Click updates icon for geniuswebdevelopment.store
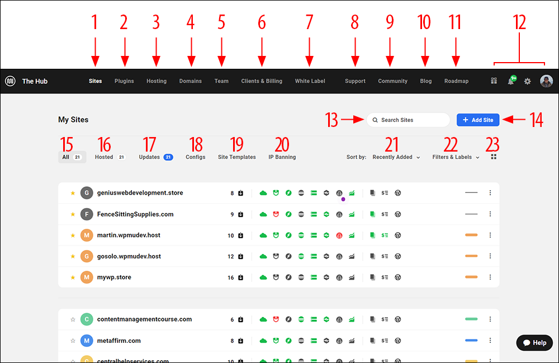The image size is (559, 363). [x=240, y=194]
